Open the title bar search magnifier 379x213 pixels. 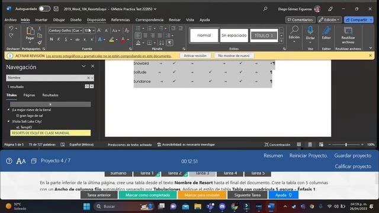tap(265, 9)
